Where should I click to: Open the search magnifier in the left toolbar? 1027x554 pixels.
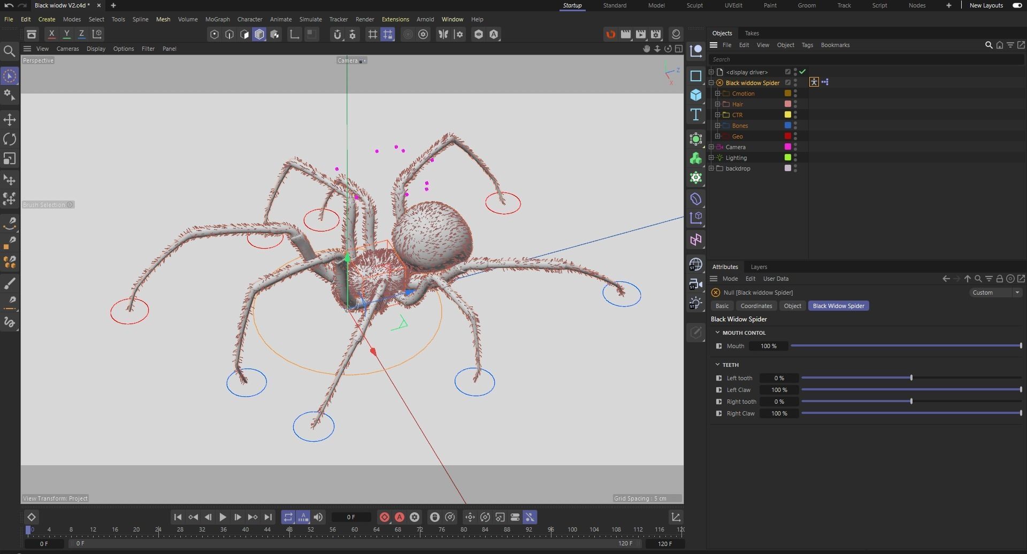9,51
